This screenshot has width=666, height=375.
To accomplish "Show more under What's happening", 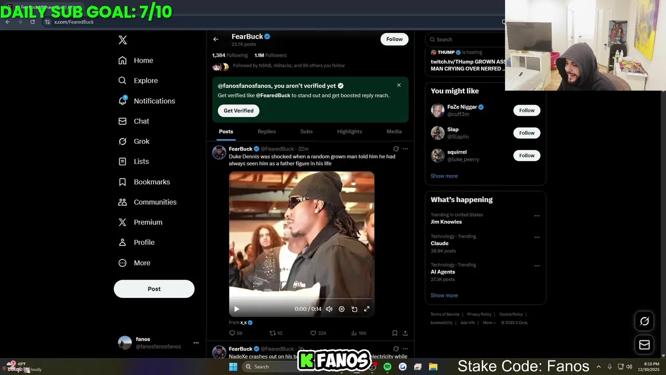I will coord(444,295).
